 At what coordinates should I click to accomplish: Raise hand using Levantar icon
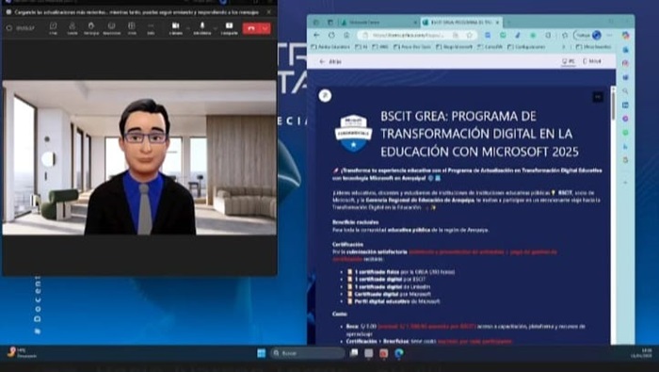coord(91,28)
